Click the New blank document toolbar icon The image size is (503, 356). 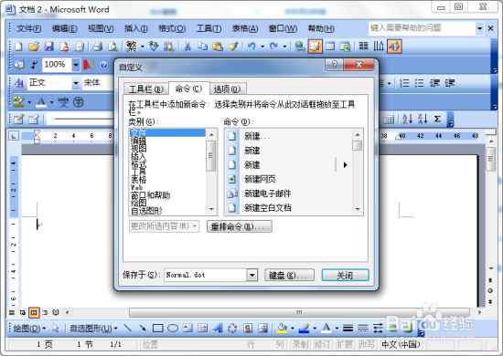point(18,47)
